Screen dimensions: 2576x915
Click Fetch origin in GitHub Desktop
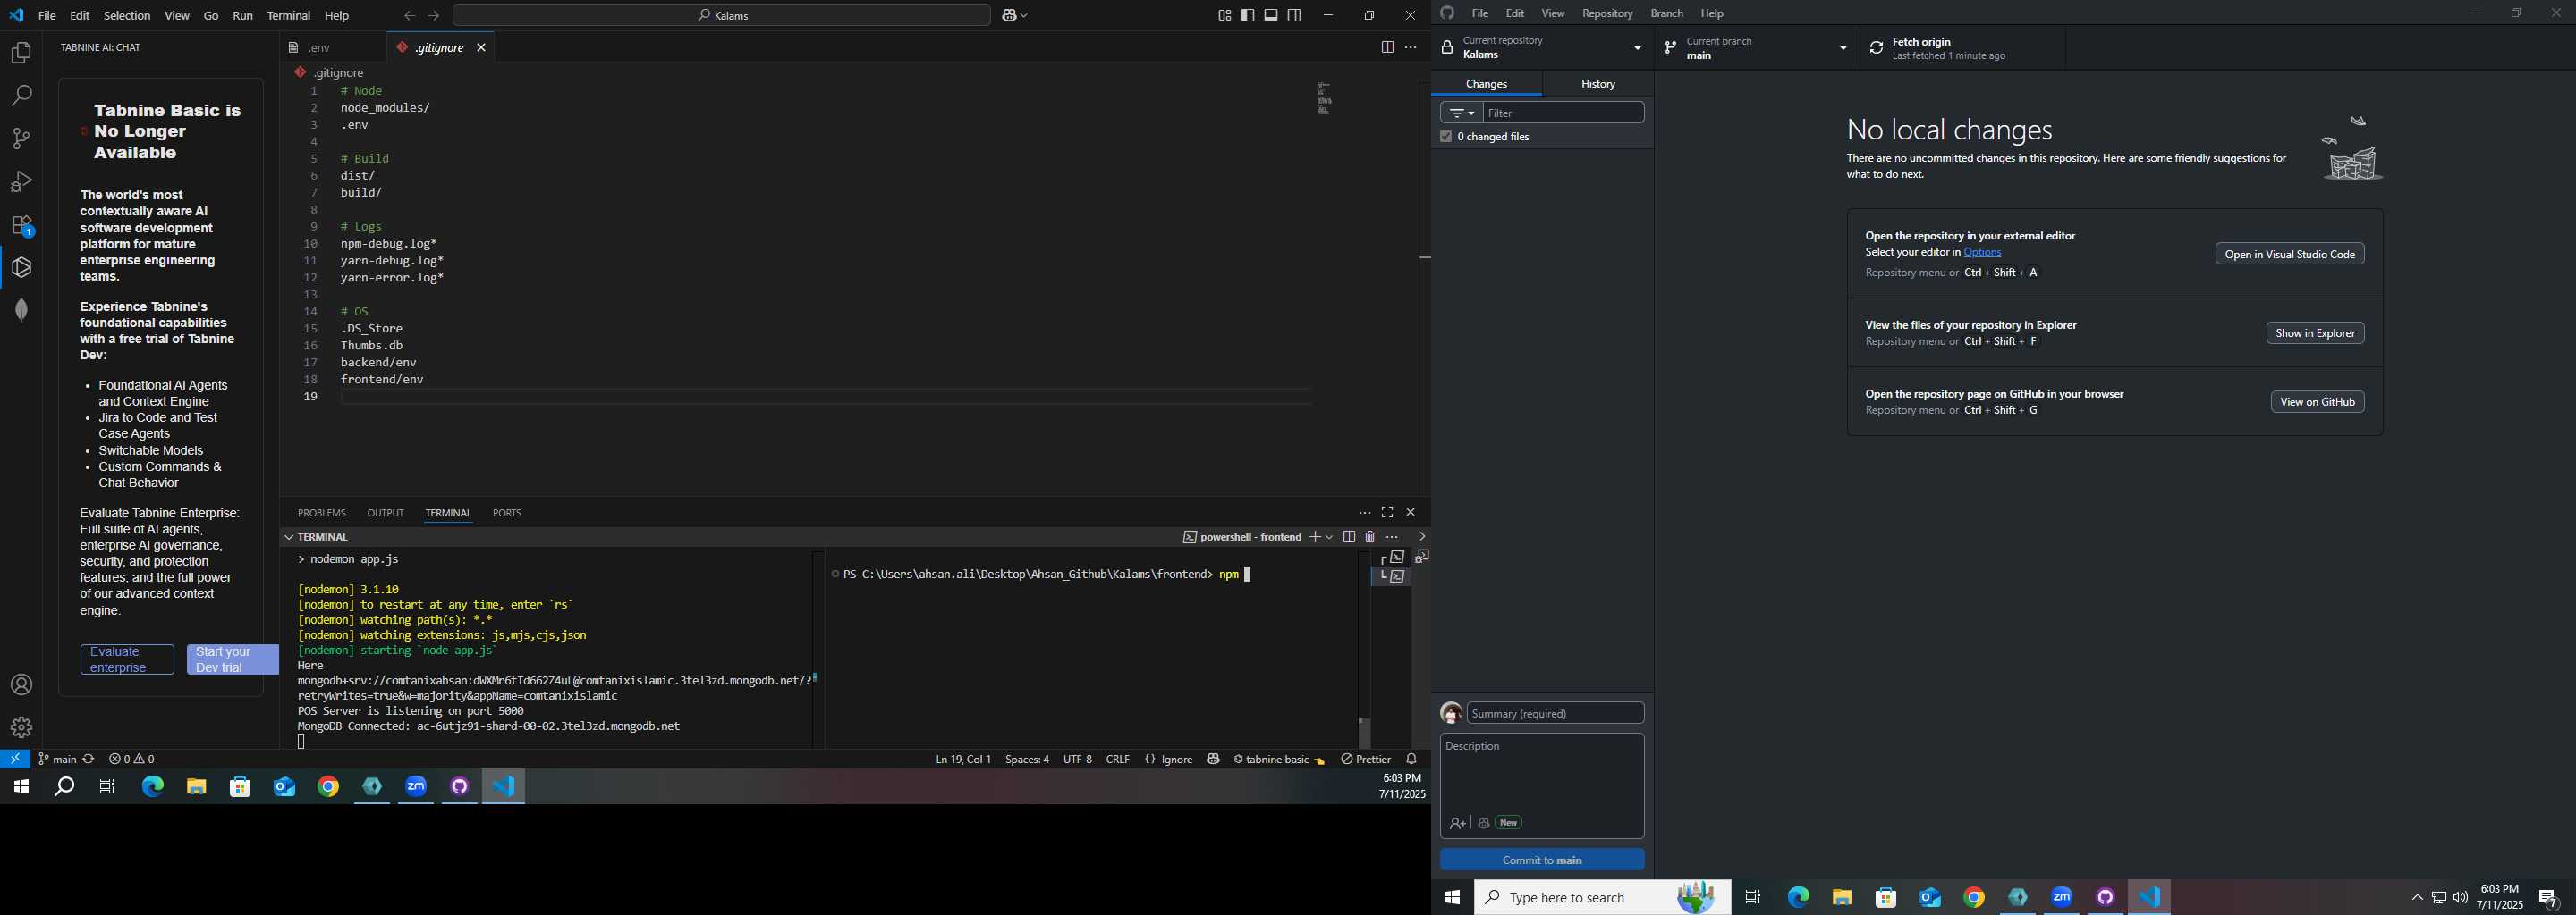(1962, 48)
